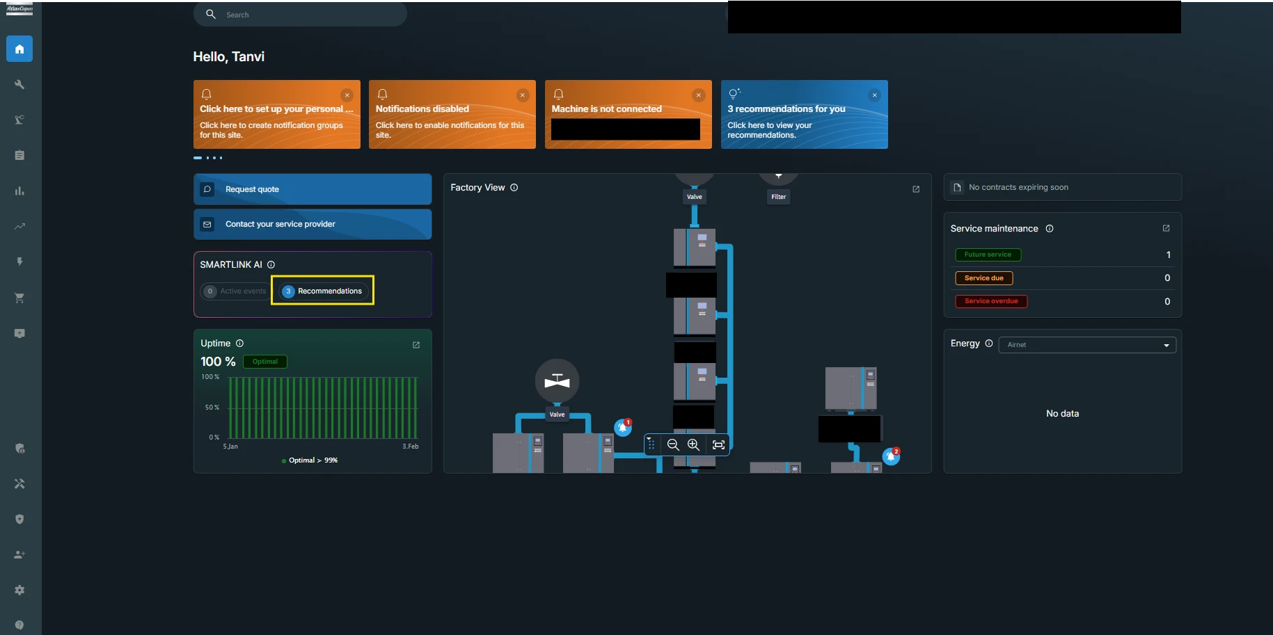Click No contracts expiring soon panel
This screenshot has height=635, width=1273.
click(1062, 187)
